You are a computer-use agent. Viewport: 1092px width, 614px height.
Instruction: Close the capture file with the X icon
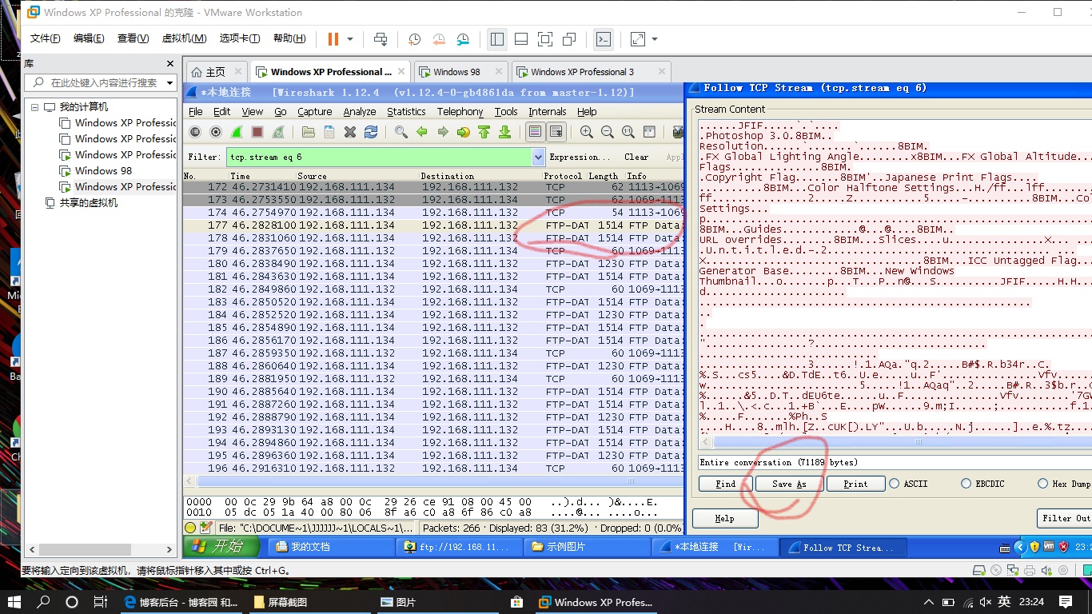point(350,132)
